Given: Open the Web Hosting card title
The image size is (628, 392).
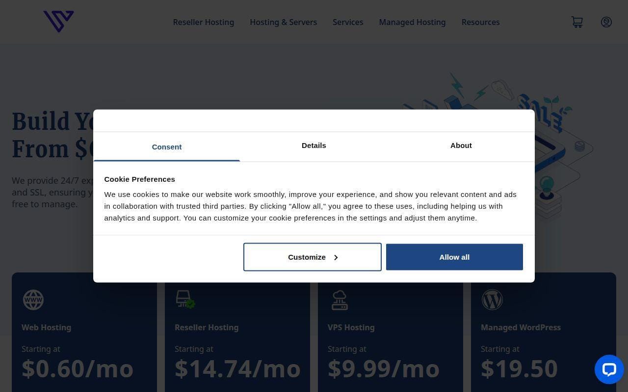Looking at the screenshot, I should pos(46,327).
